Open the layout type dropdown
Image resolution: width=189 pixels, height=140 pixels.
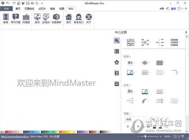[131, 42]
